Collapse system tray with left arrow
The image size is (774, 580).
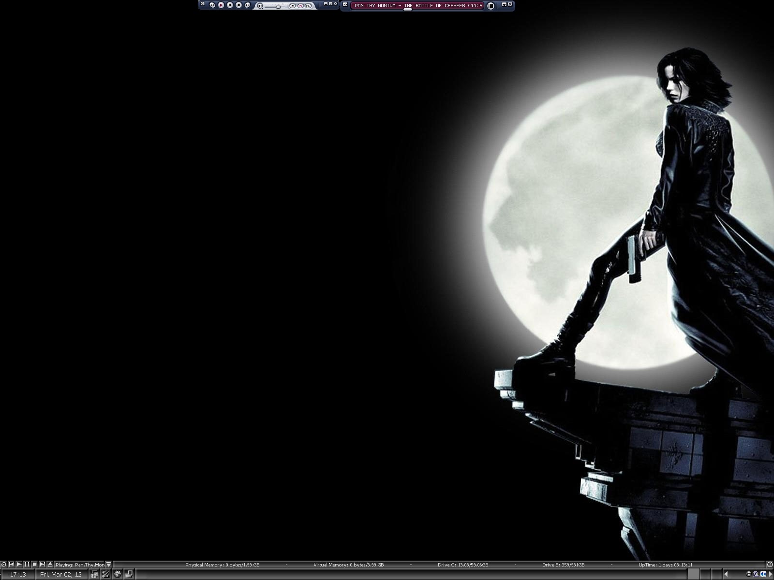pyautogui.click(x=726, y=574)
